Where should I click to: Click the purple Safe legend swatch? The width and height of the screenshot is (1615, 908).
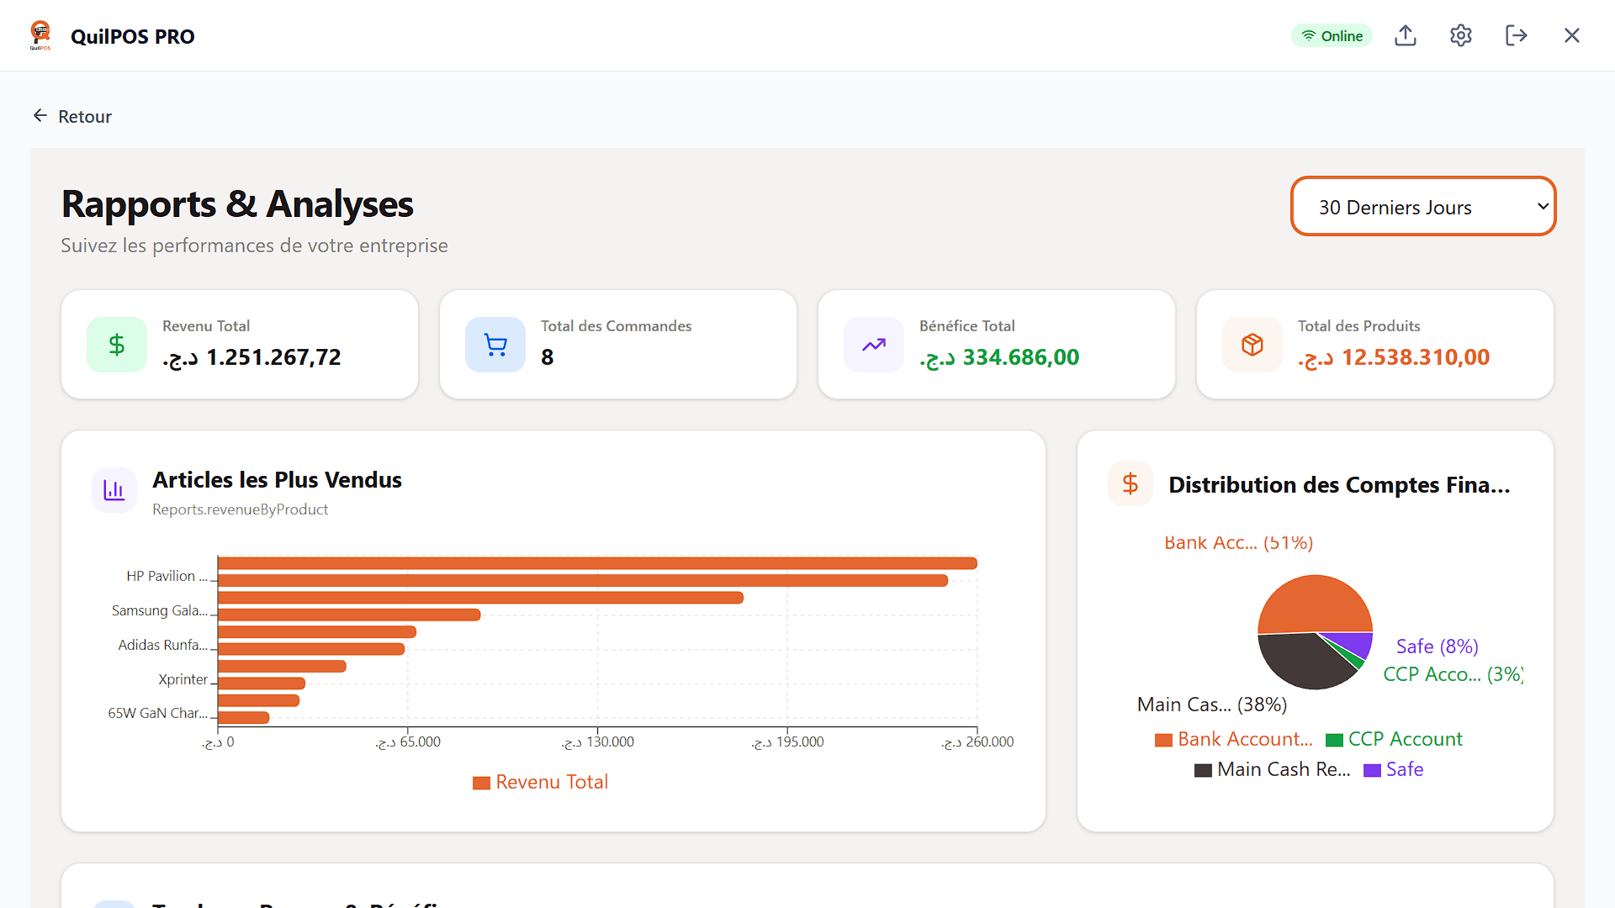coord(1372,770)
